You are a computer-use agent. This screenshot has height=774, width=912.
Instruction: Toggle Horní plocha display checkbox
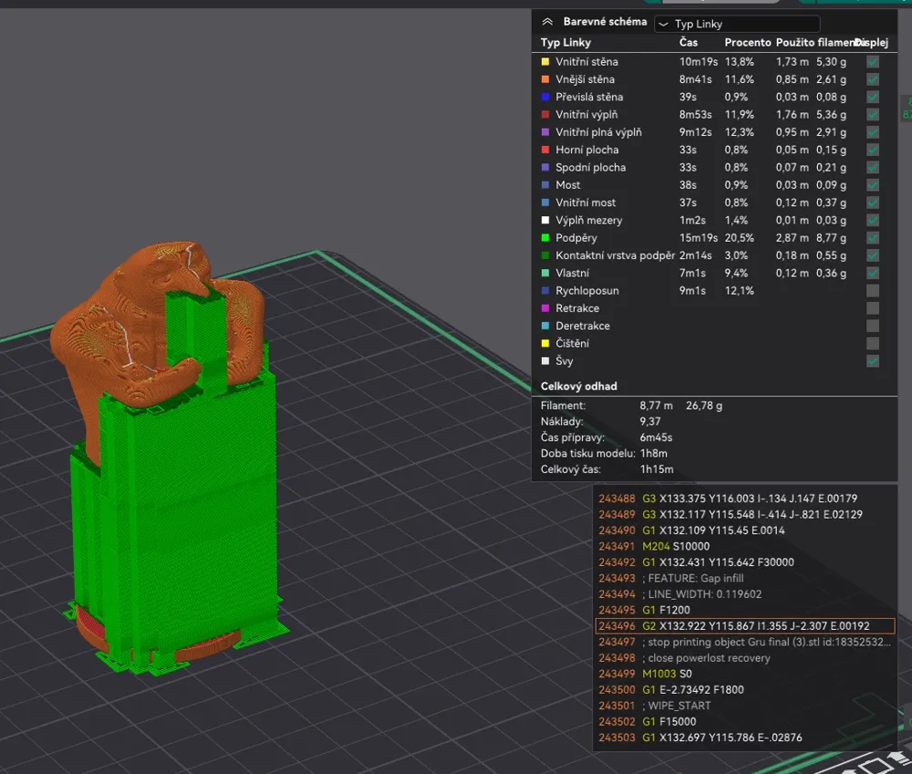coord(873,150)
